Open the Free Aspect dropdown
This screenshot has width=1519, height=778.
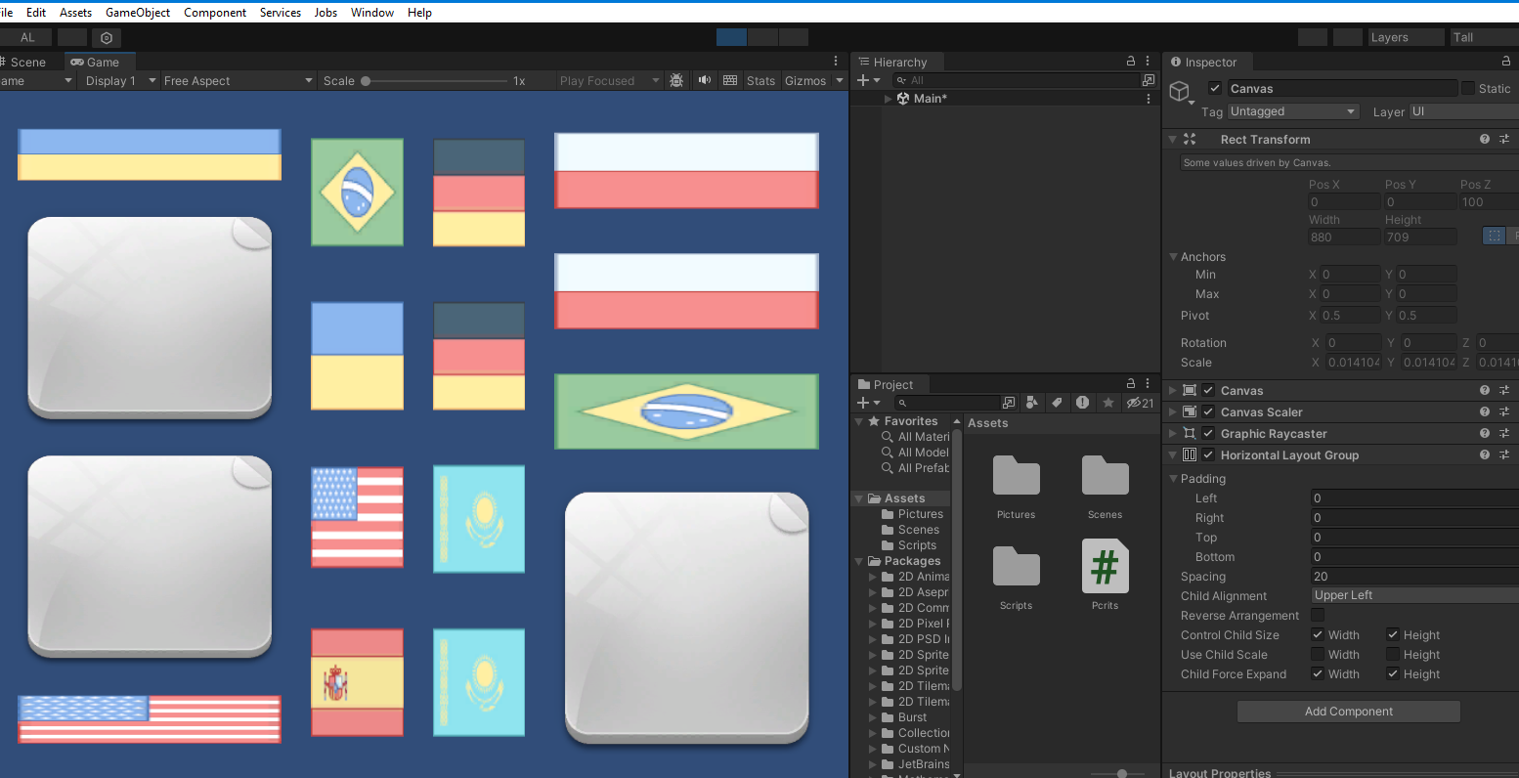[239, 80]
